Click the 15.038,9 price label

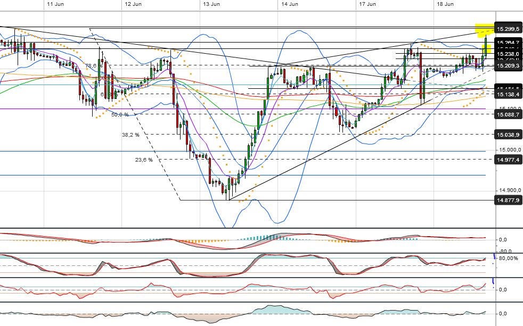click(508, 135)
